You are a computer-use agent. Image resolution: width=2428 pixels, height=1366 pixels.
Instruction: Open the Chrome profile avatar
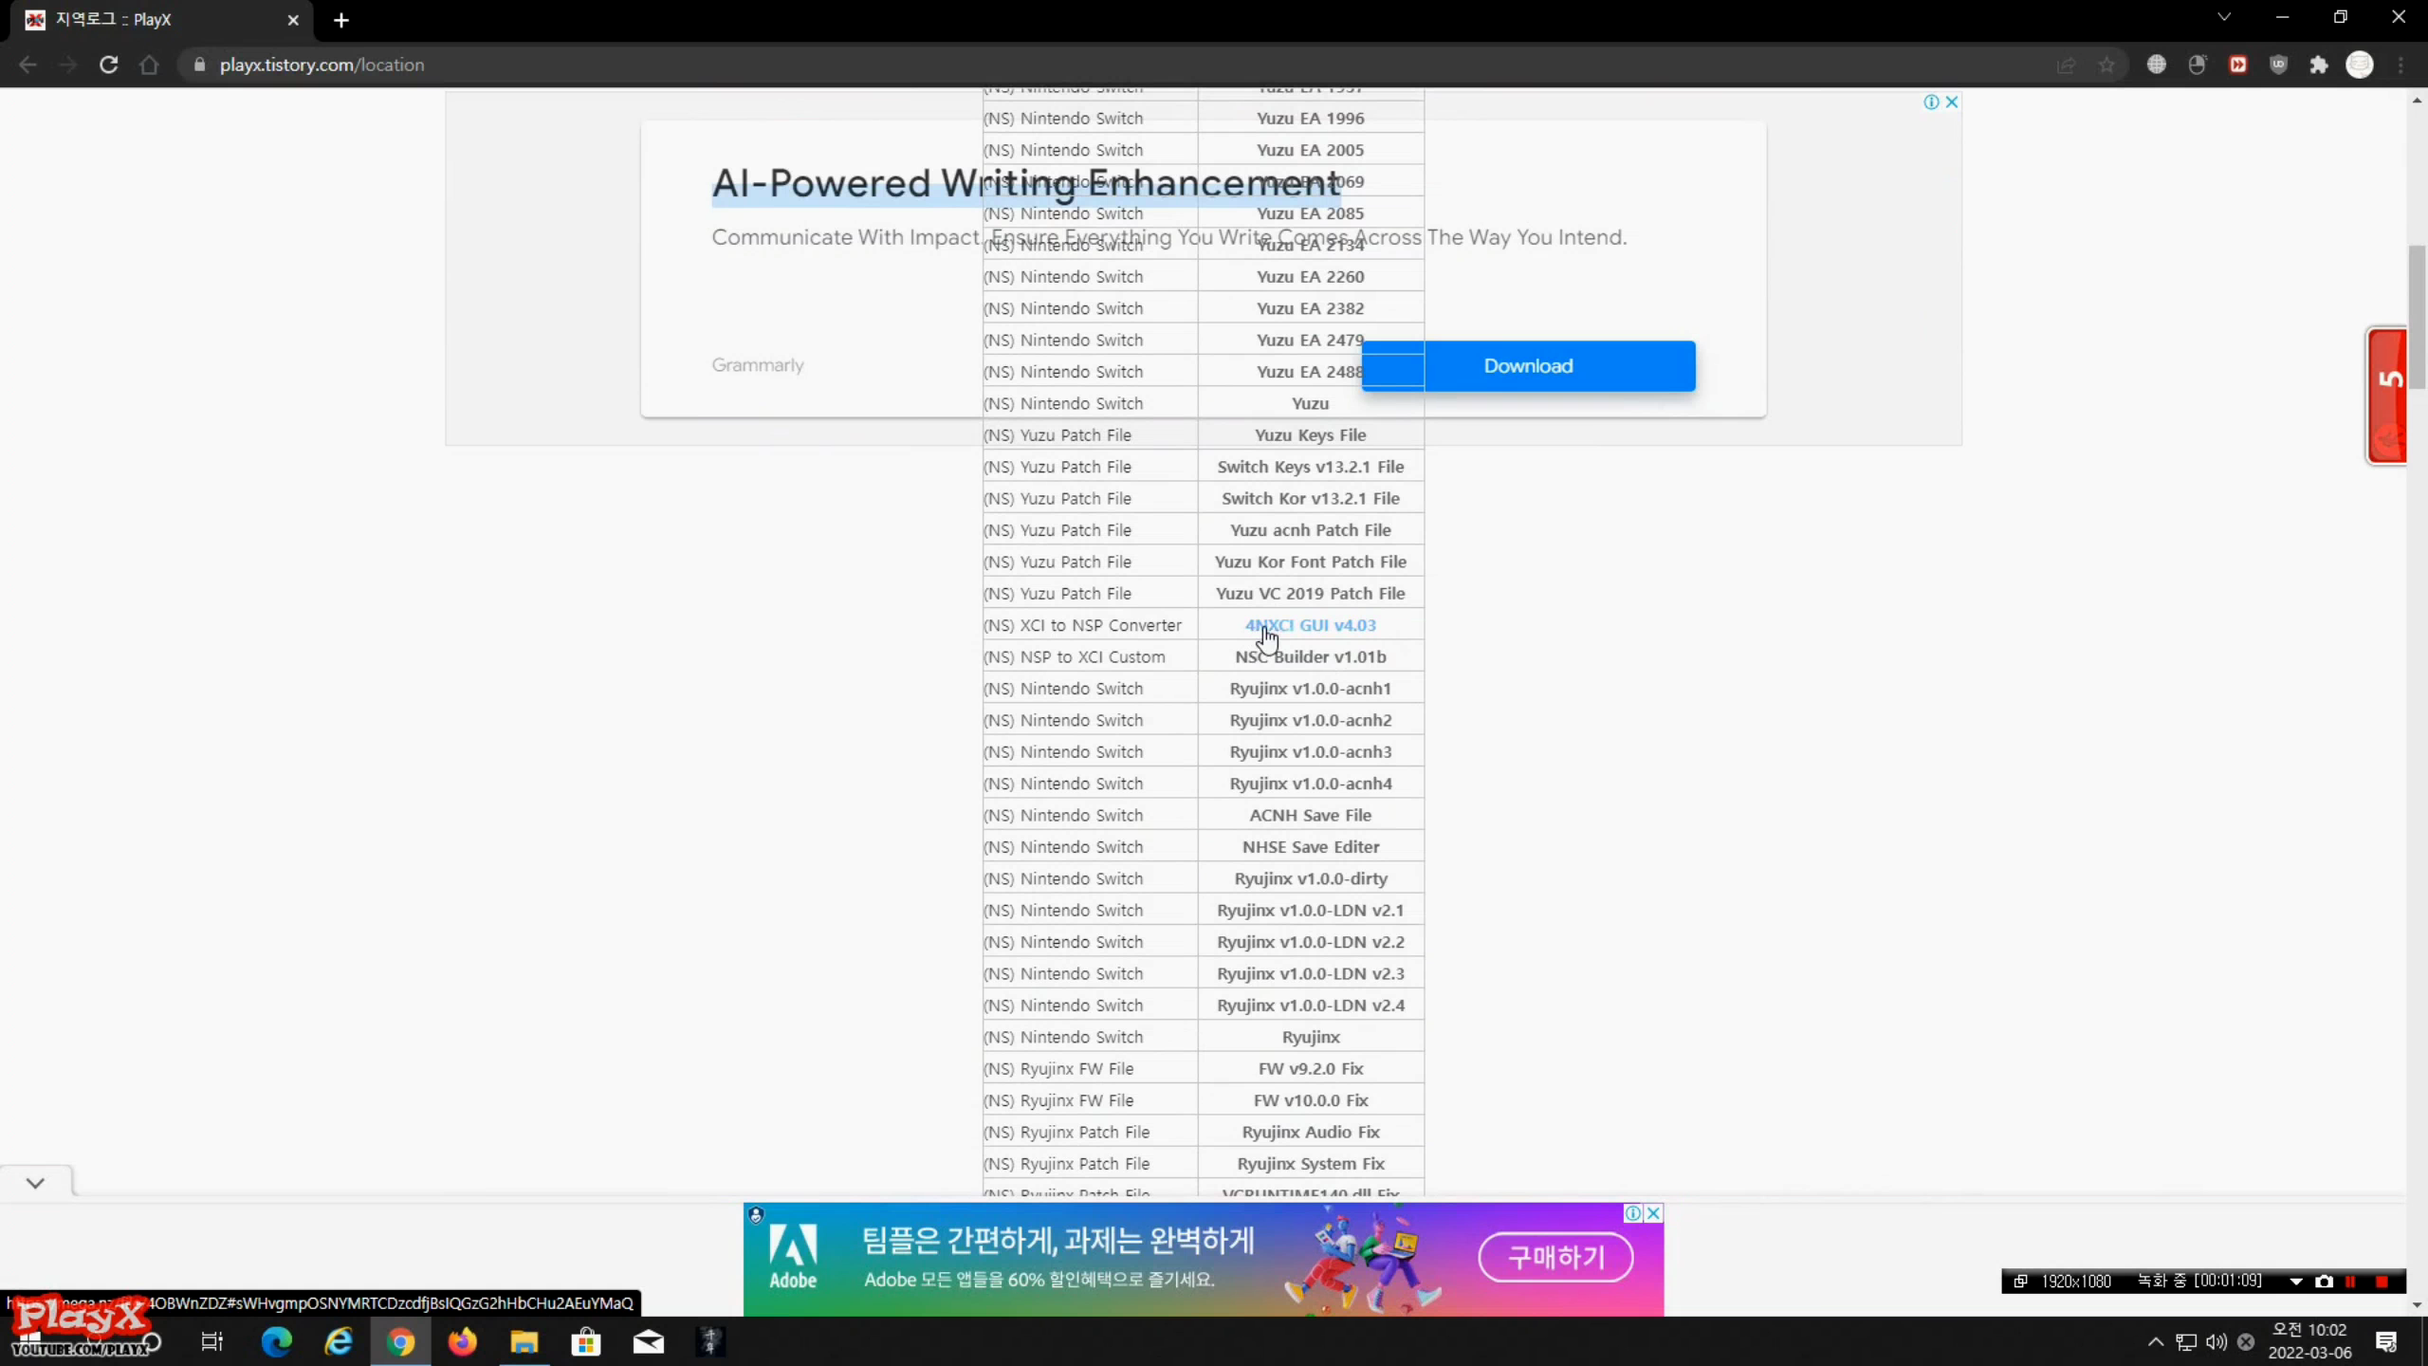point(2359,65)
